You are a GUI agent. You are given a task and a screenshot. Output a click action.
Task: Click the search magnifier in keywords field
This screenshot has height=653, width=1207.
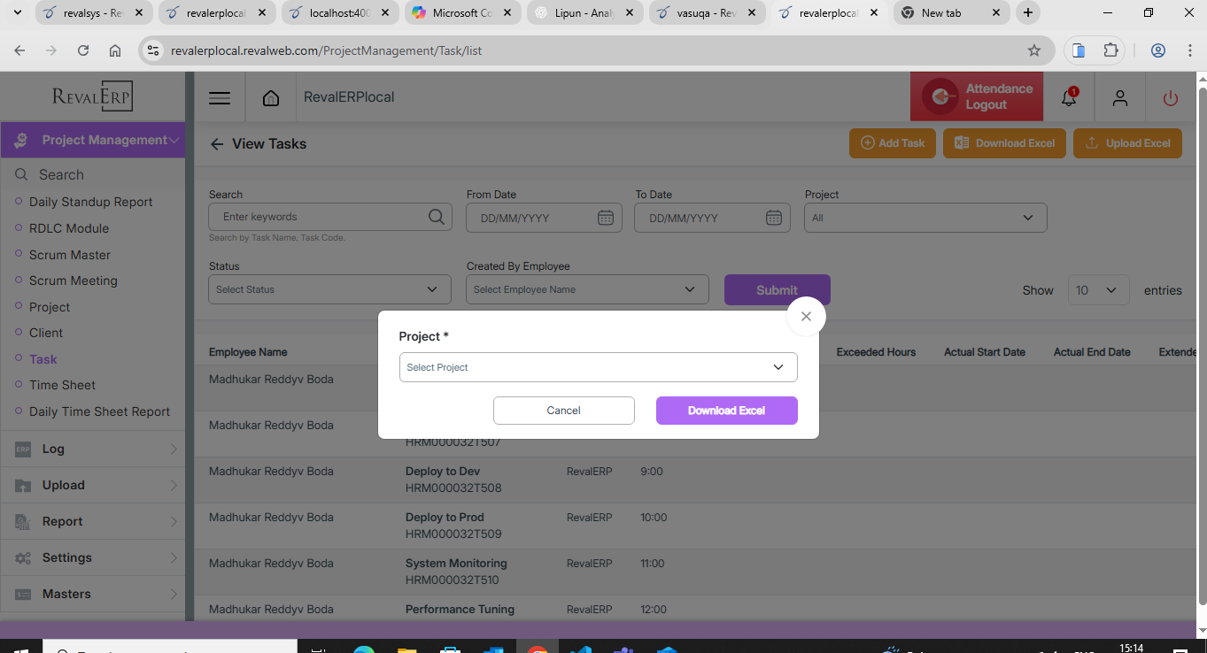tap(437, 217)
